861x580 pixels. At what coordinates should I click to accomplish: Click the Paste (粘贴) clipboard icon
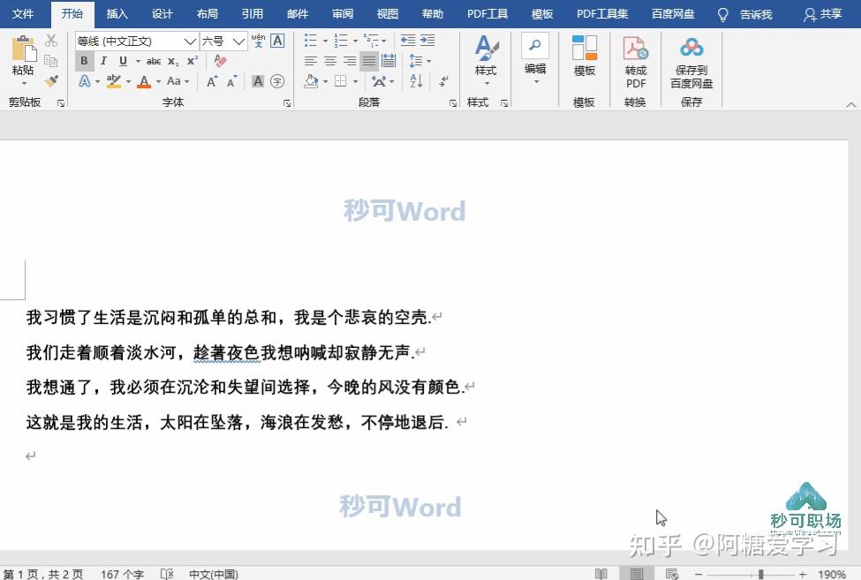(x=23, y=49)
